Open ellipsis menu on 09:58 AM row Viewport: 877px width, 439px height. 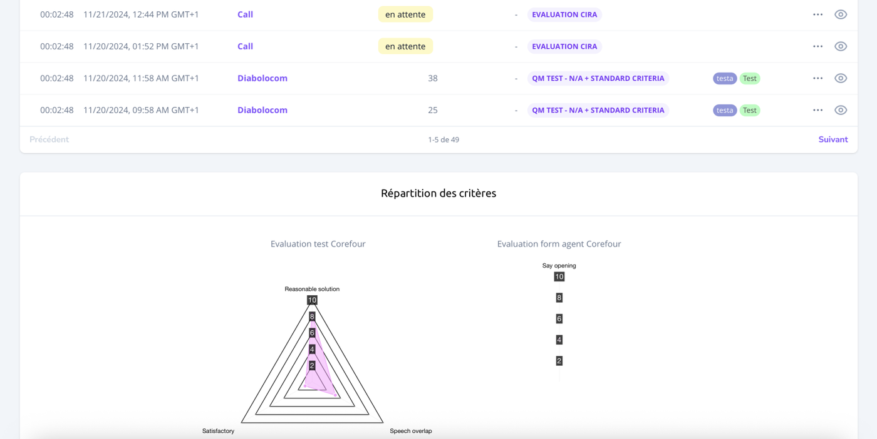[817, 110]
